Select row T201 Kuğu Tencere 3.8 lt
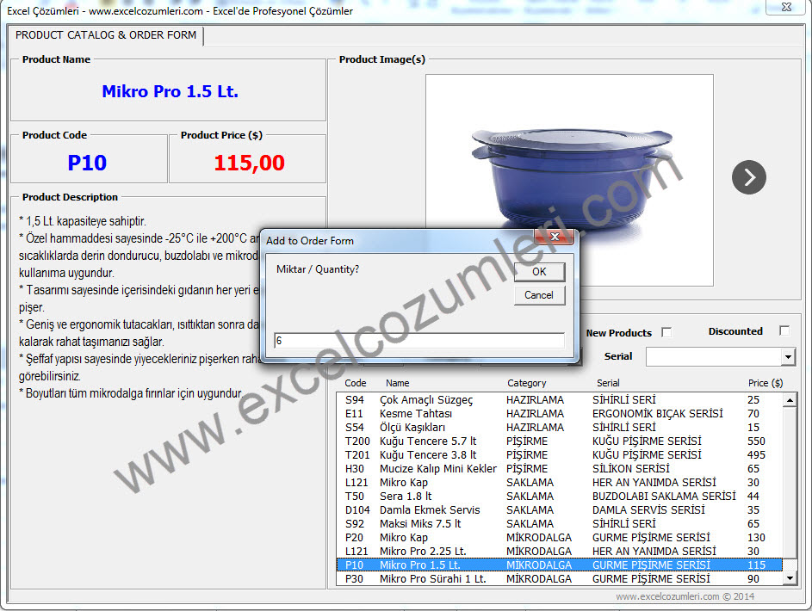 560,454
